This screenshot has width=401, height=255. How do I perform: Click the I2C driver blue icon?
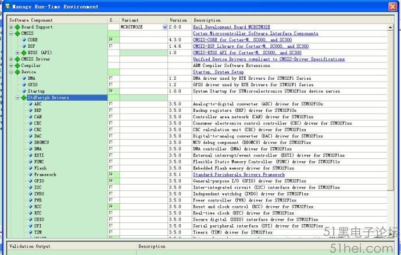tap(30, 187)
